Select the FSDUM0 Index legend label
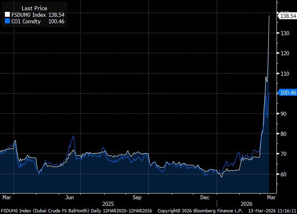 pos(29,15)
